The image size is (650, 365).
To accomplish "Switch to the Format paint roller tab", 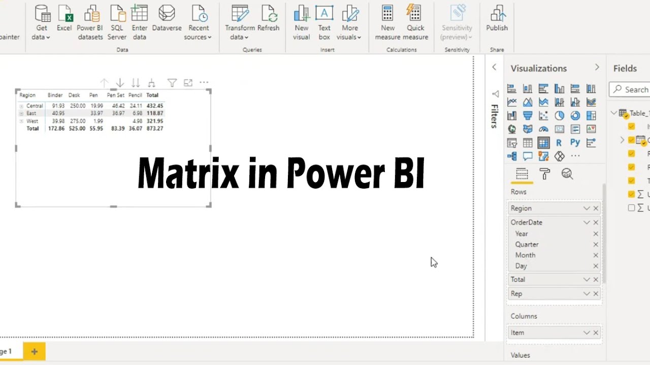I will (x=545, y=174).
